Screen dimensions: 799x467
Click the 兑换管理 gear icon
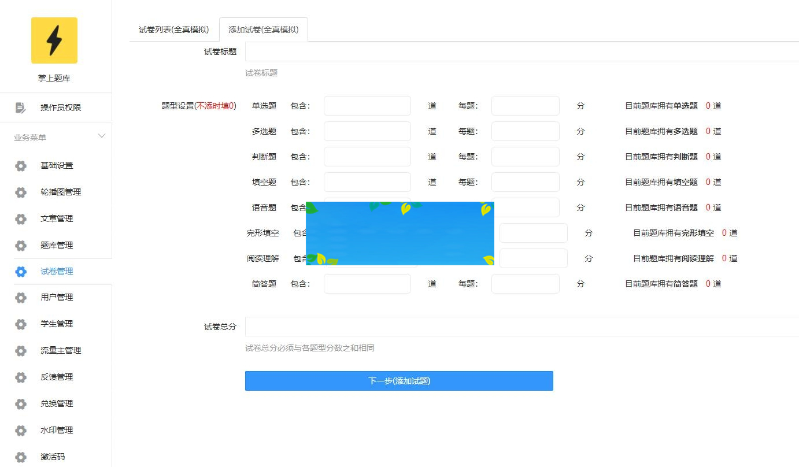(20, 403)
